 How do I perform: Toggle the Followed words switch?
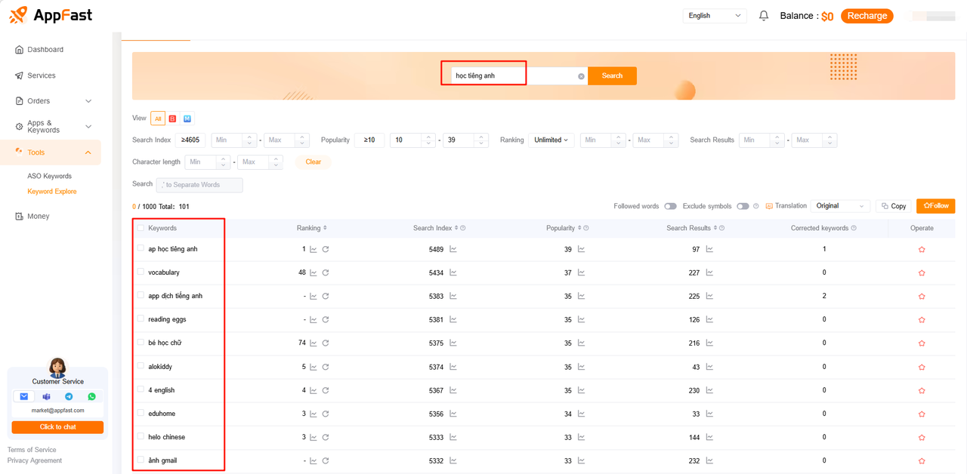click(670, 206)
